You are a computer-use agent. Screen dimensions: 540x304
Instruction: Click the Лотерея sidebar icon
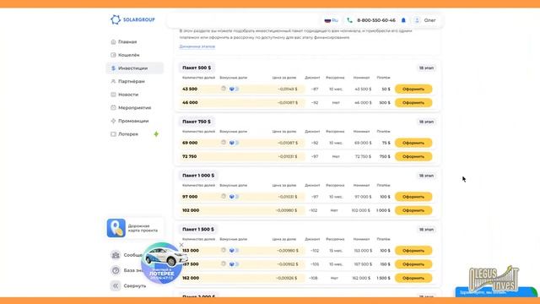[113, 134]
